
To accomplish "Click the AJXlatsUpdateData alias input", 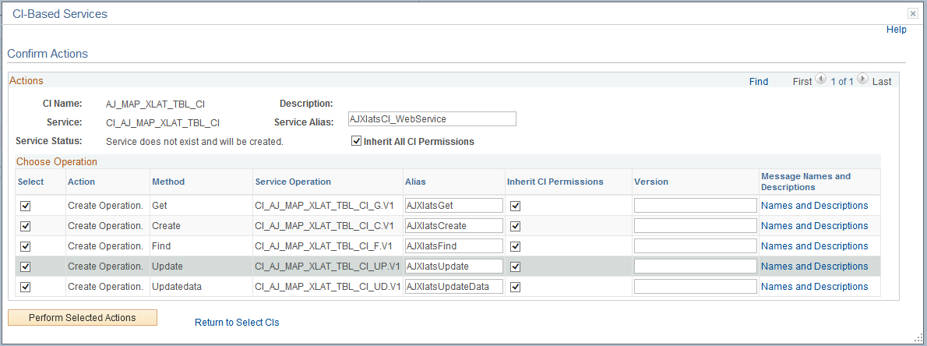I will click(x=454, y=287).
